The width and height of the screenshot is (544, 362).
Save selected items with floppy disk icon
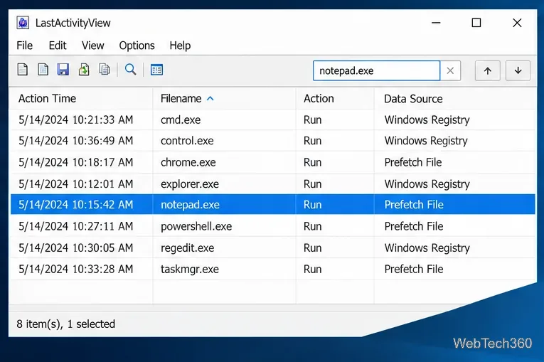click(63, 70)
